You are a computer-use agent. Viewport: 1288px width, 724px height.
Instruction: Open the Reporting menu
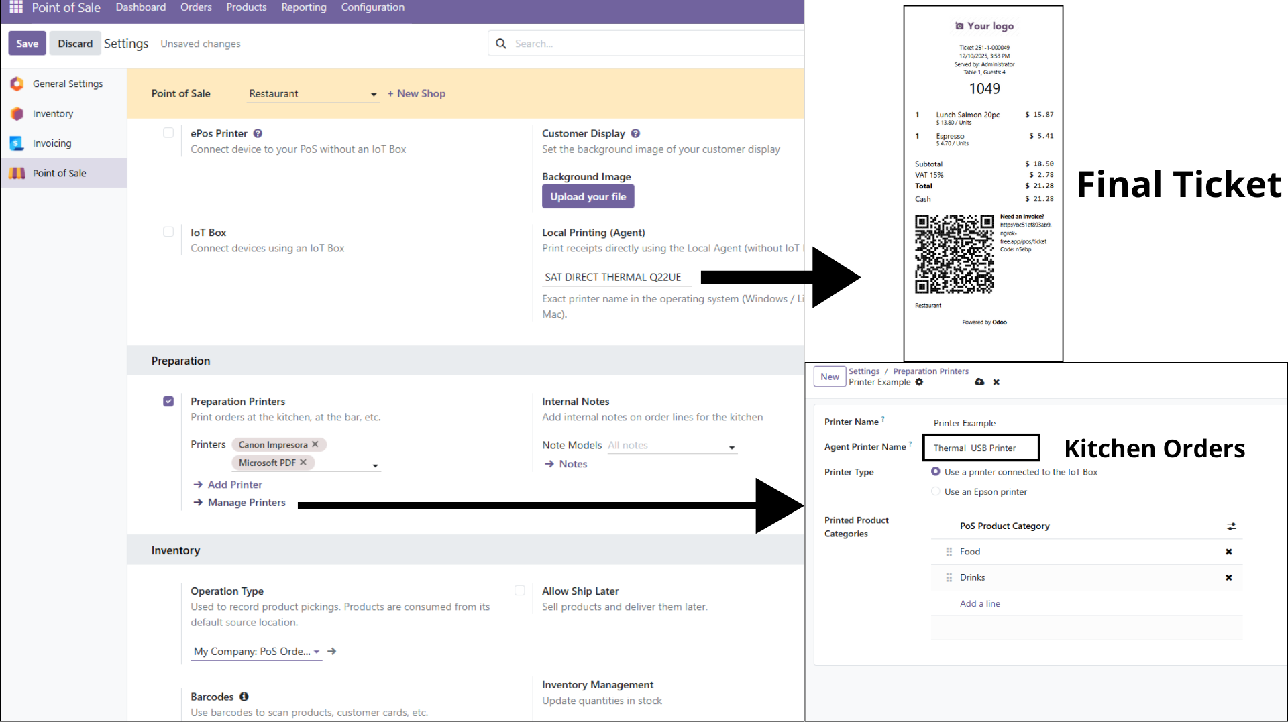click(x=303, y=7)
